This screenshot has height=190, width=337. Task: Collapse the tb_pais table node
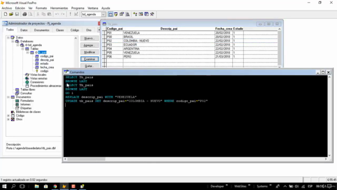[27, 52]
